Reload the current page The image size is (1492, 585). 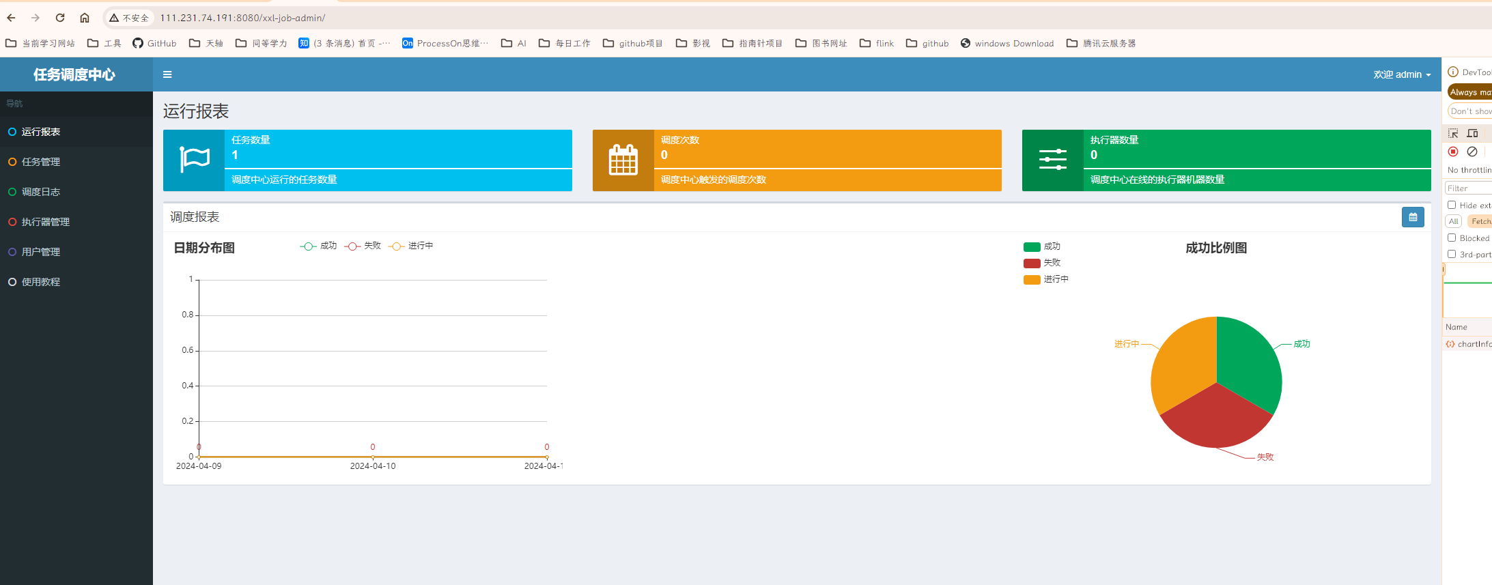[x=60, y=18]
